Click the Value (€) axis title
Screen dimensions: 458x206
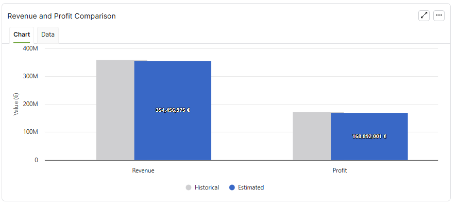pos(16,104)
